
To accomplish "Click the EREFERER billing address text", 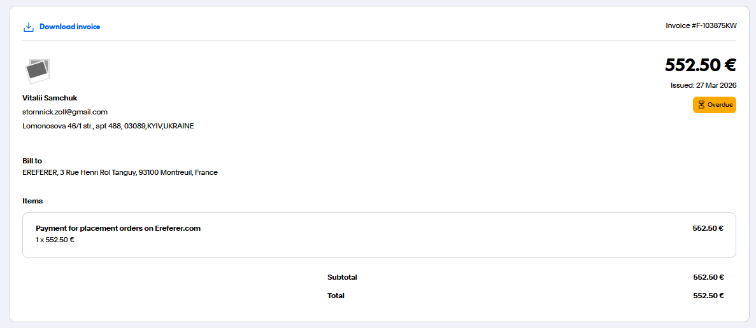I will coord(120,172).
